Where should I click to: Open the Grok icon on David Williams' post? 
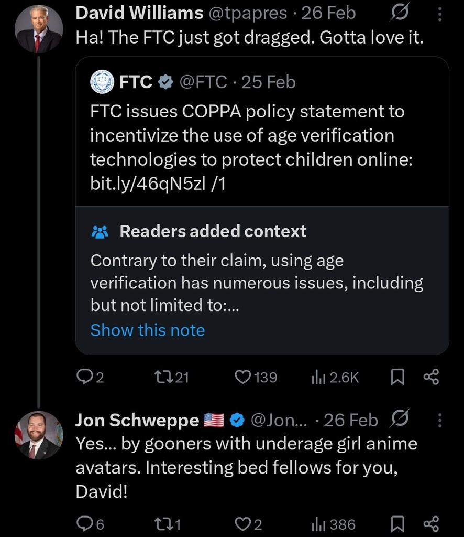[x=399, y=13]
